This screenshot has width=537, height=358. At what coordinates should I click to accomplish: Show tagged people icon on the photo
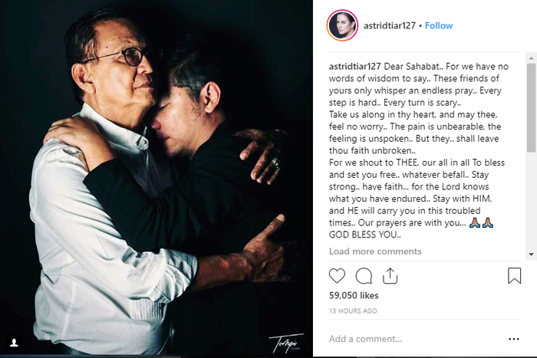click(14, 343)
